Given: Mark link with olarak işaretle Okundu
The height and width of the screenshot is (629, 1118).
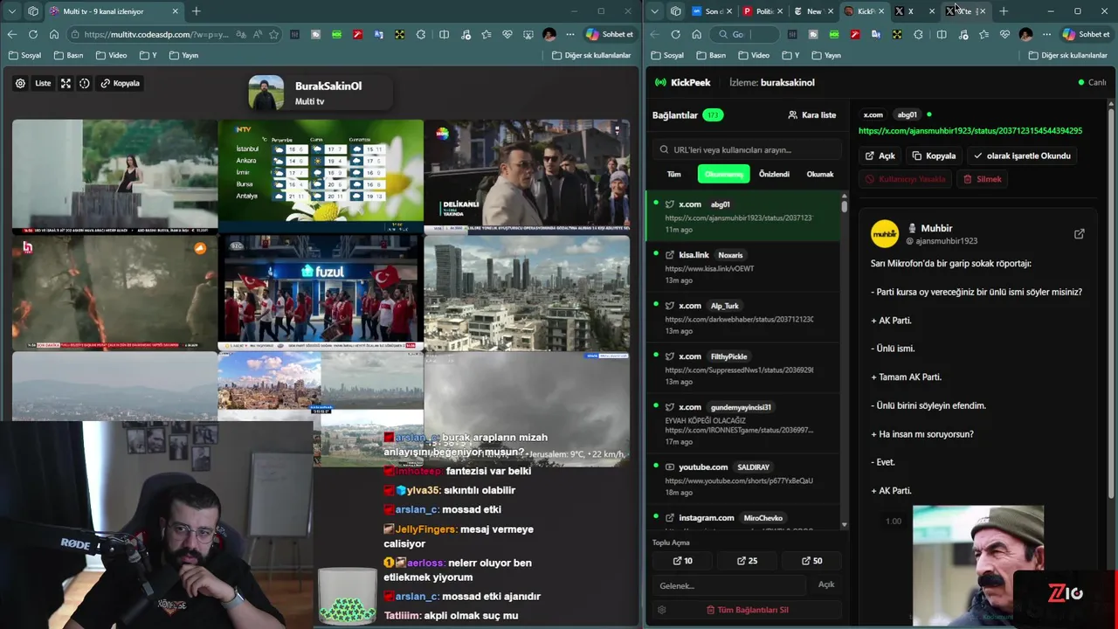Looking at the screenshot, I should click(1022, 156).
